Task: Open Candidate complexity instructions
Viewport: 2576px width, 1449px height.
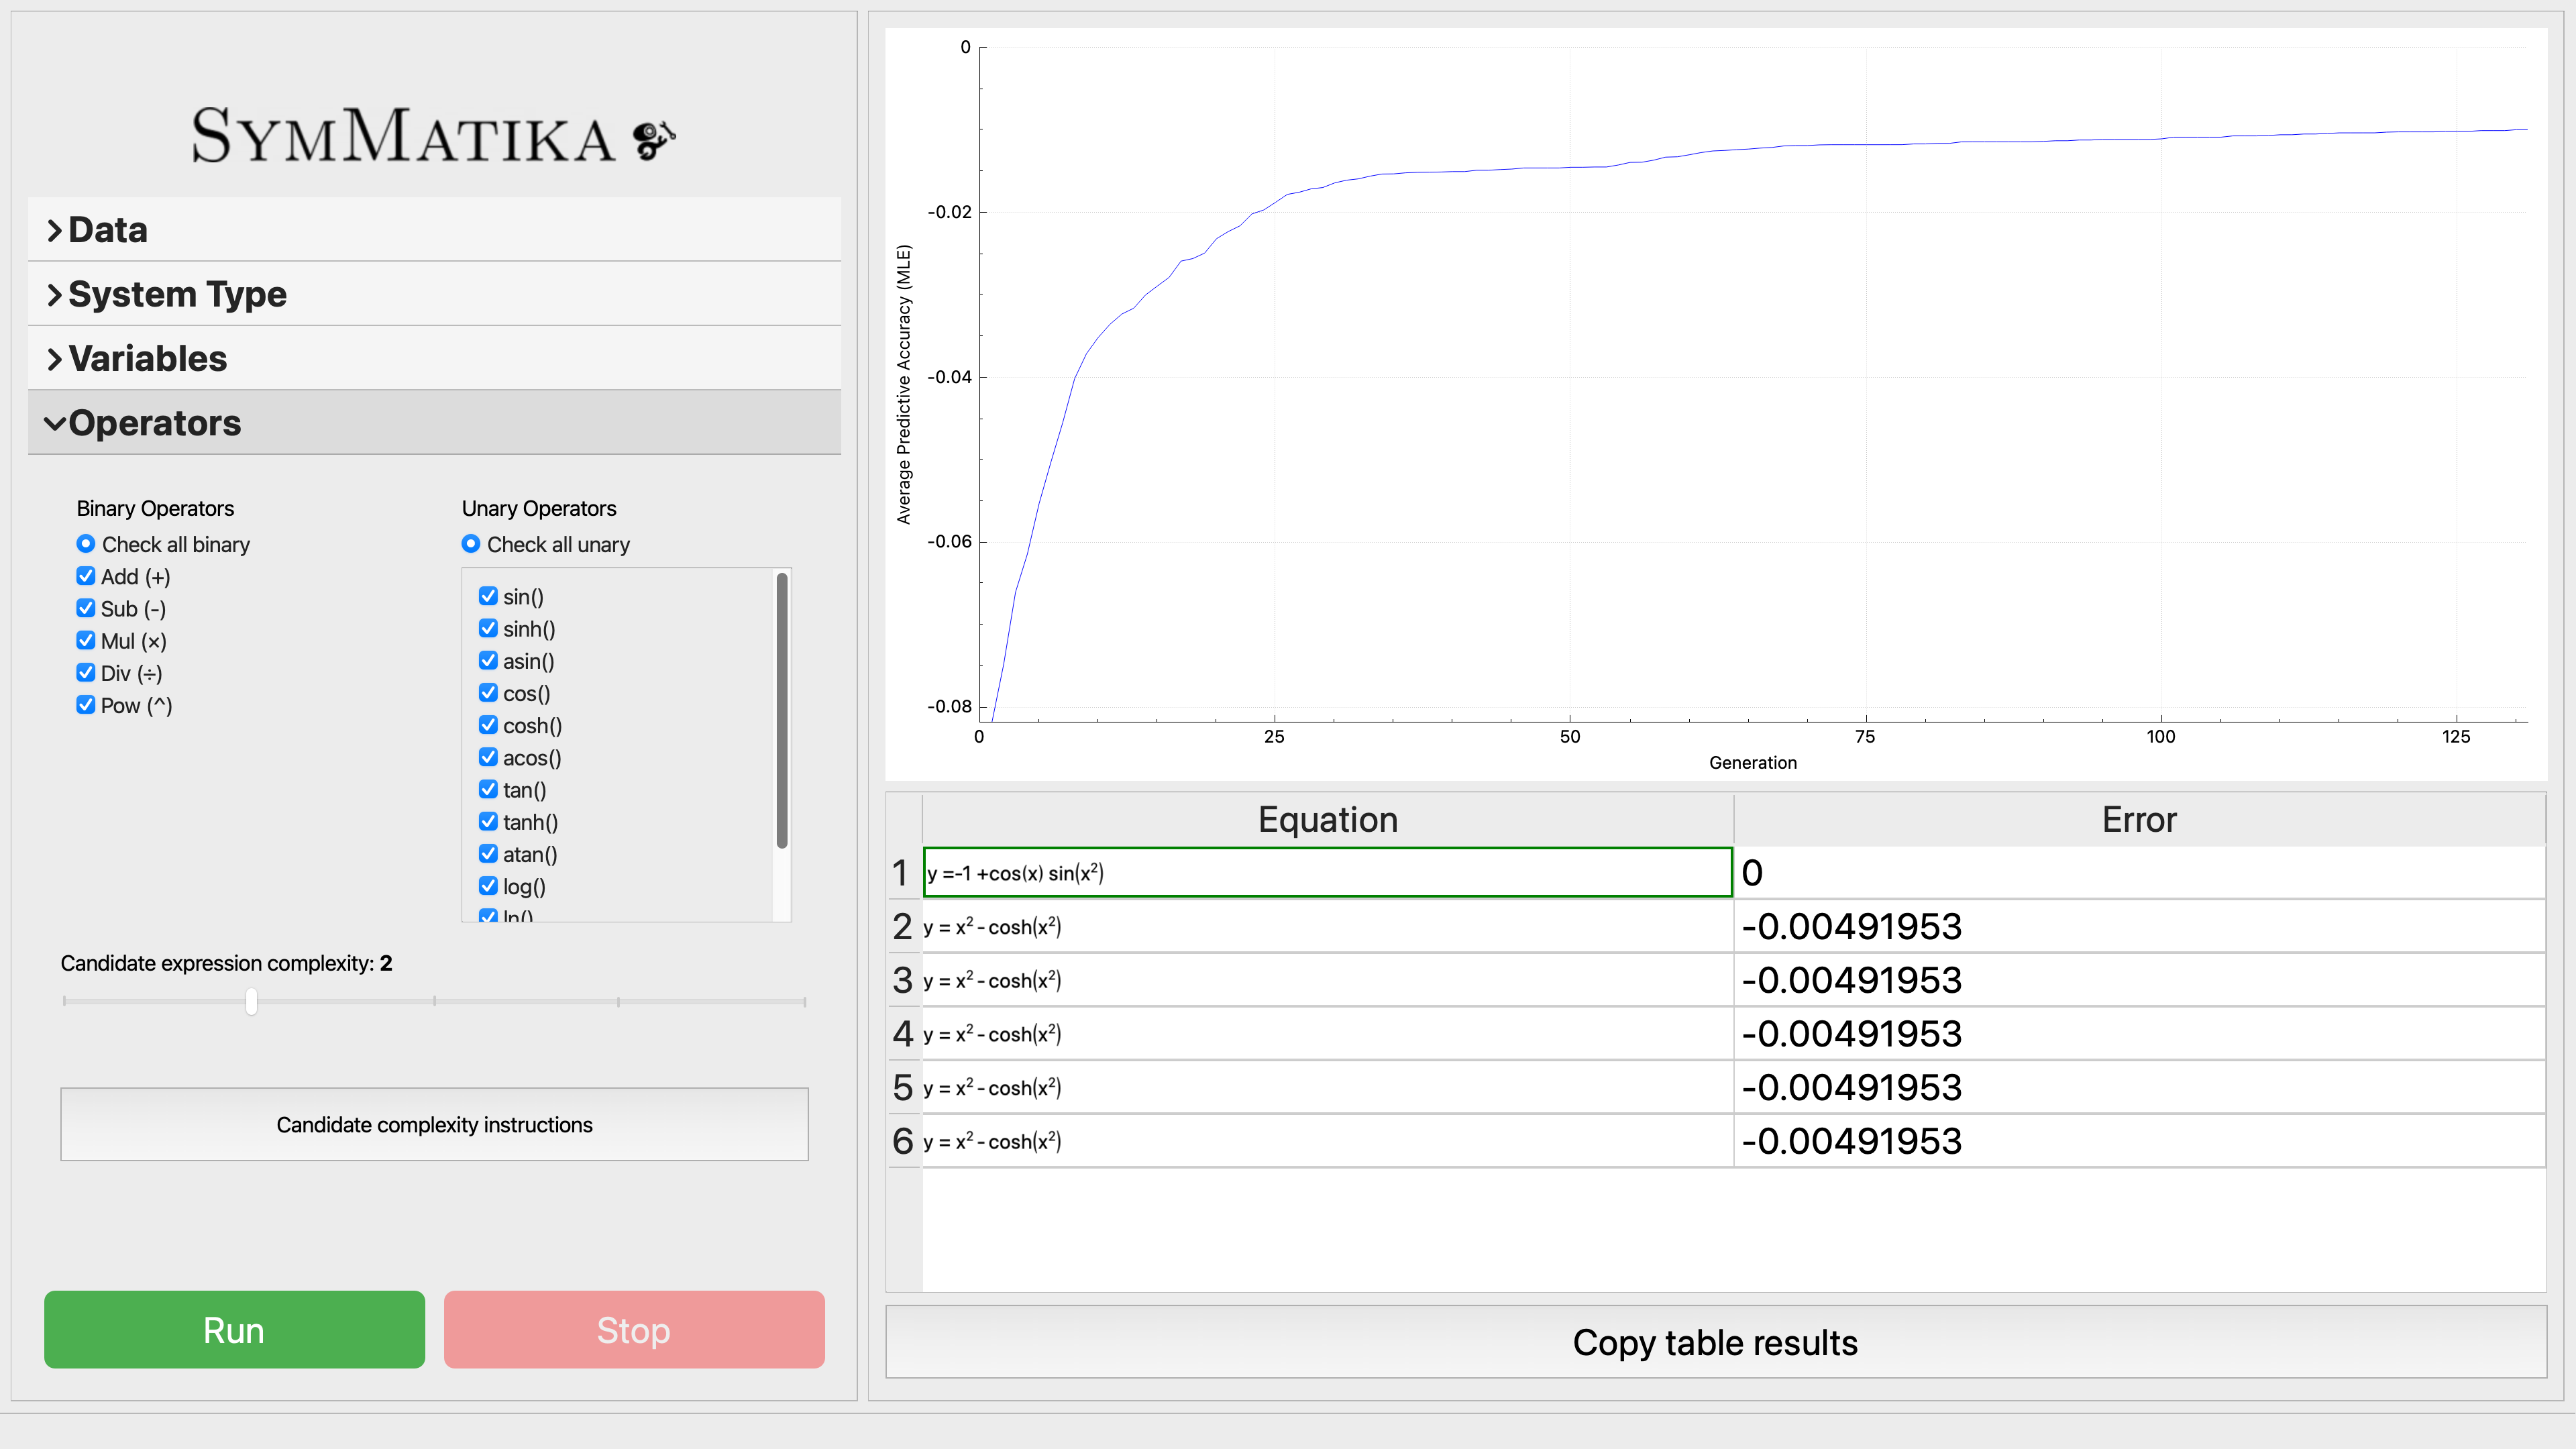Action: tap(434, 1124)
